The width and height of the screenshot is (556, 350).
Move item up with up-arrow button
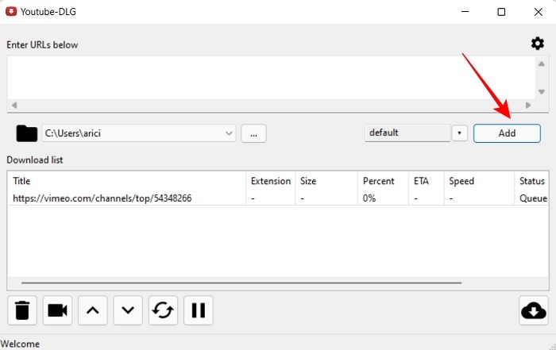(93, 310)
